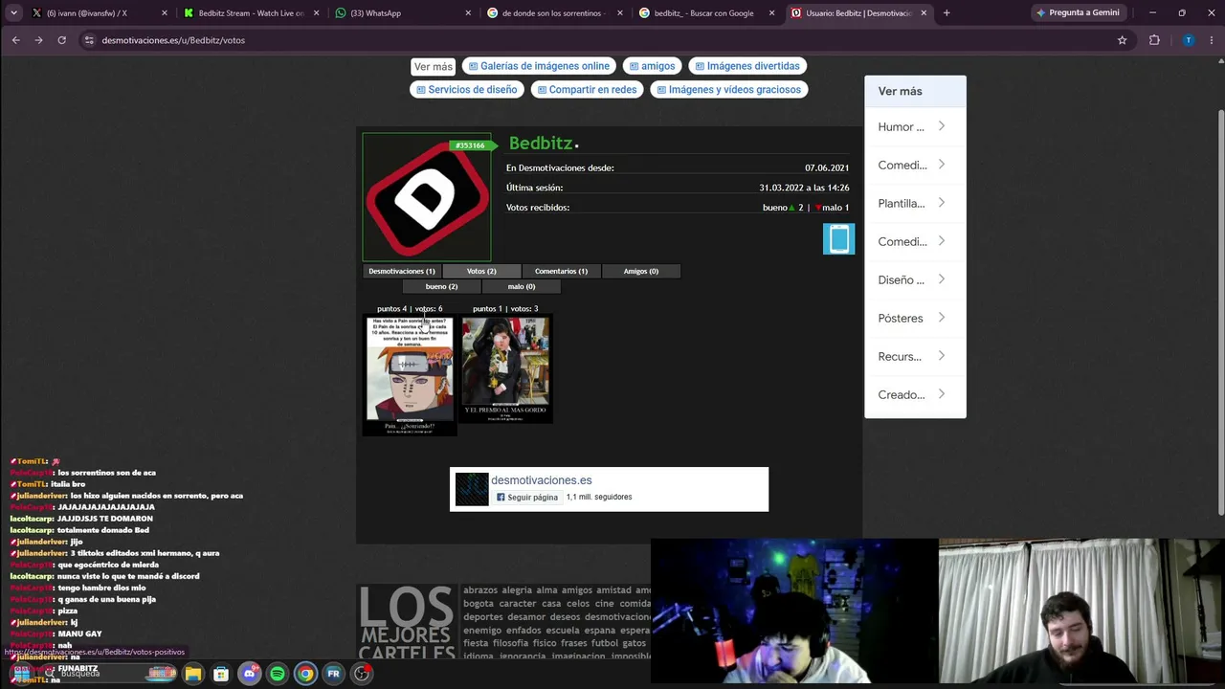The image size is (1225, 689).
Task: Filter votes by bueno (2)
Action: pos(441,286)
